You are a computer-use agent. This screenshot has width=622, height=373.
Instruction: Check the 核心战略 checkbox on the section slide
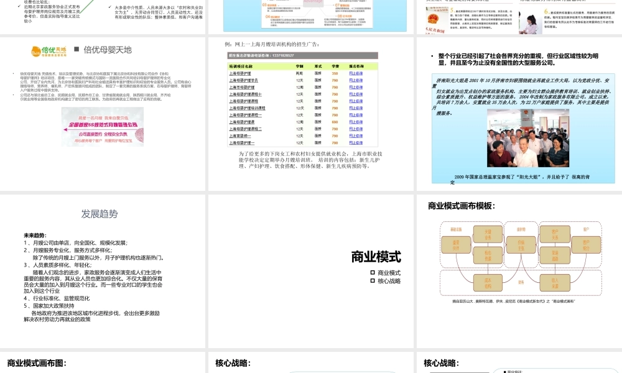[x=372, y=280]
